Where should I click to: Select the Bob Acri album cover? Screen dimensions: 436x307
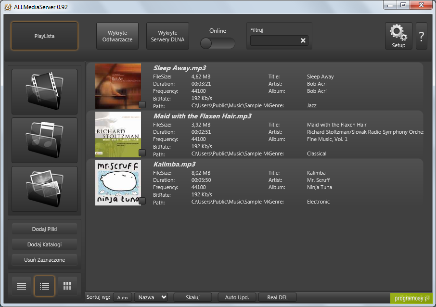point(118,86)
